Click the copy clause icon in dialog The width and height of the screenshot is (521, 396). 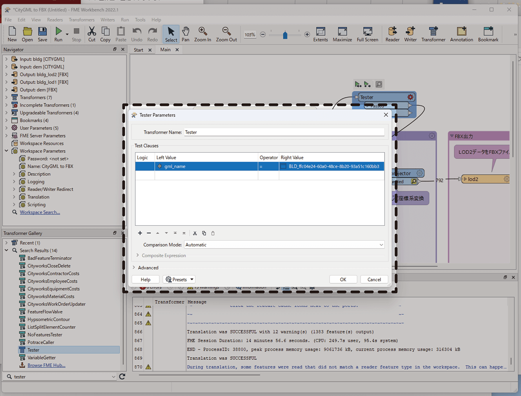pyautogui.click(x=204, y=233)
